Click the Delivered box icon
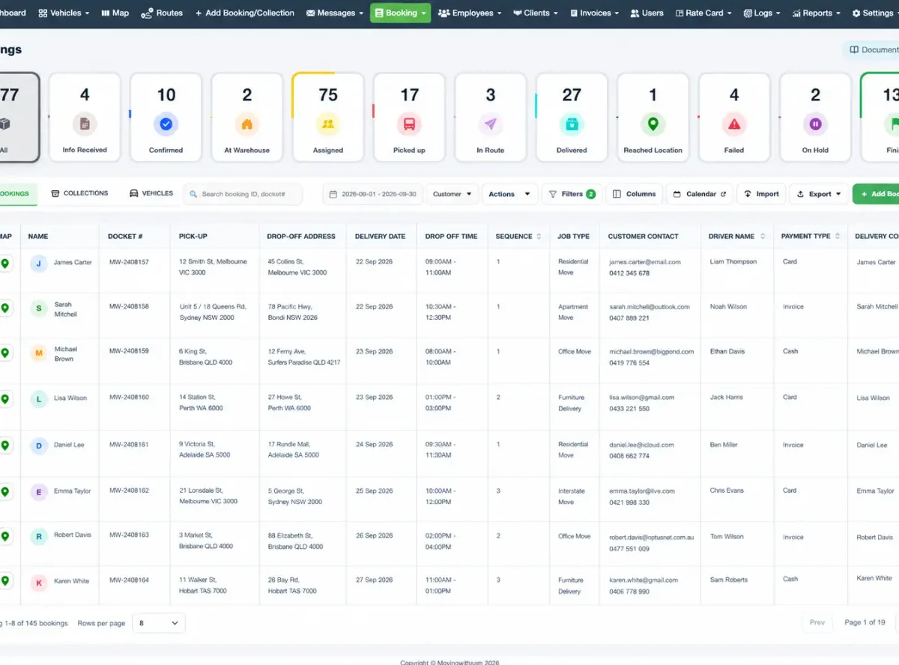Image resolution: width=899 pixels, height=665 pixels. pyautogui.click(x=572, y=124)
